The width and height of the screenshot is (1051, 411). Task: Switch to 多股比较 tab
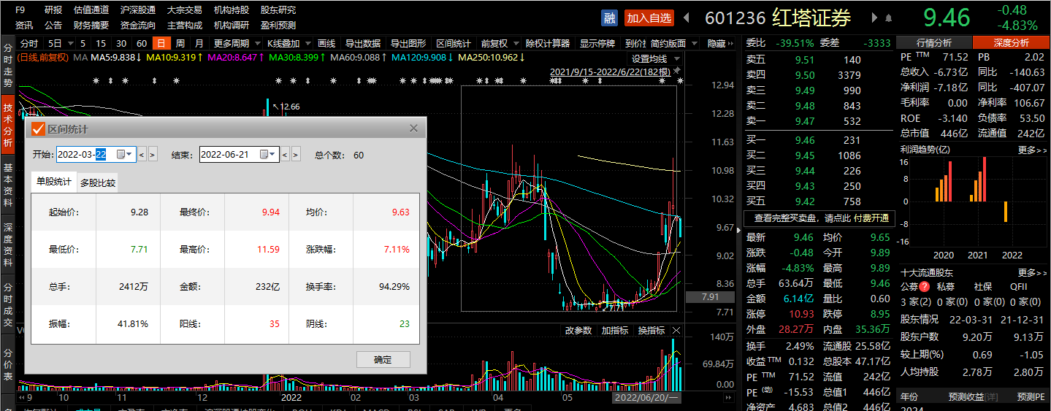pos(98,183)
